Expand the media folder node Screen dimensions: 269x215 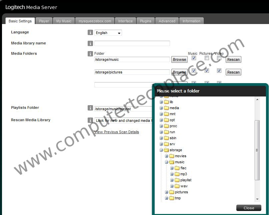point(161,108)
